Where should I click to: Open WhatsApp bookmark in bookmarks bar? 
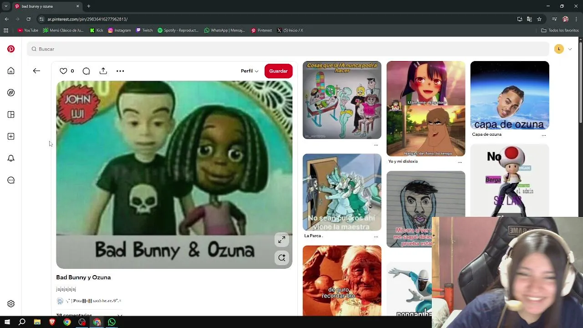[225, 31]
